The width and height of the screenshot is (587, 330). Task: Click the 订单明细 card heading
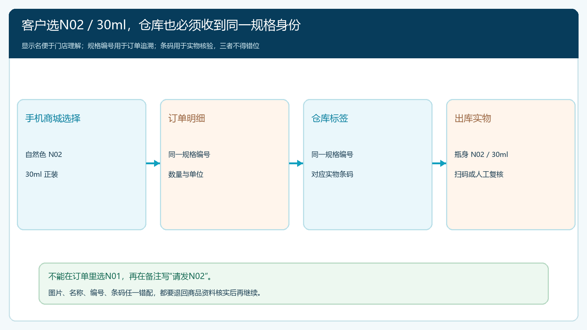pyautogui.click(x=187, y=118)
